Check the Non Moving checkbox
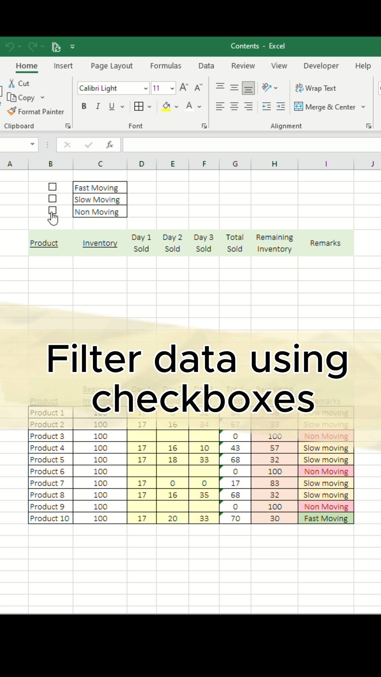Screen dimensions: 381x677 [52, 210]
